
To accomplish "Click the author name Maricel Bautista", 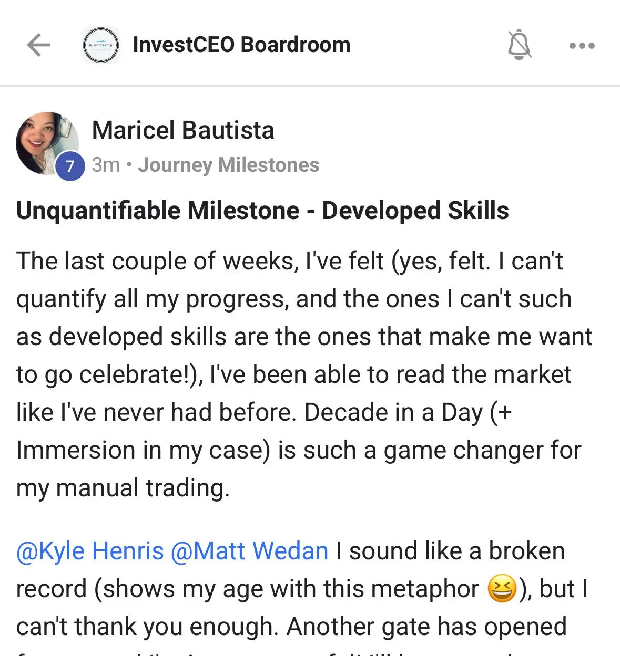I will 183,130.
